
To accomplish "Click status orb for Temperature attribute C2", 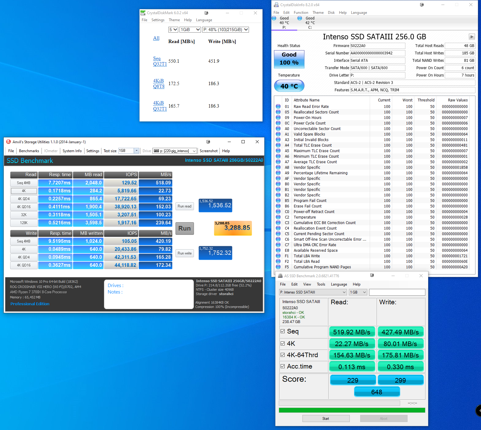I will pyautogui.click(x=278, y=217).
